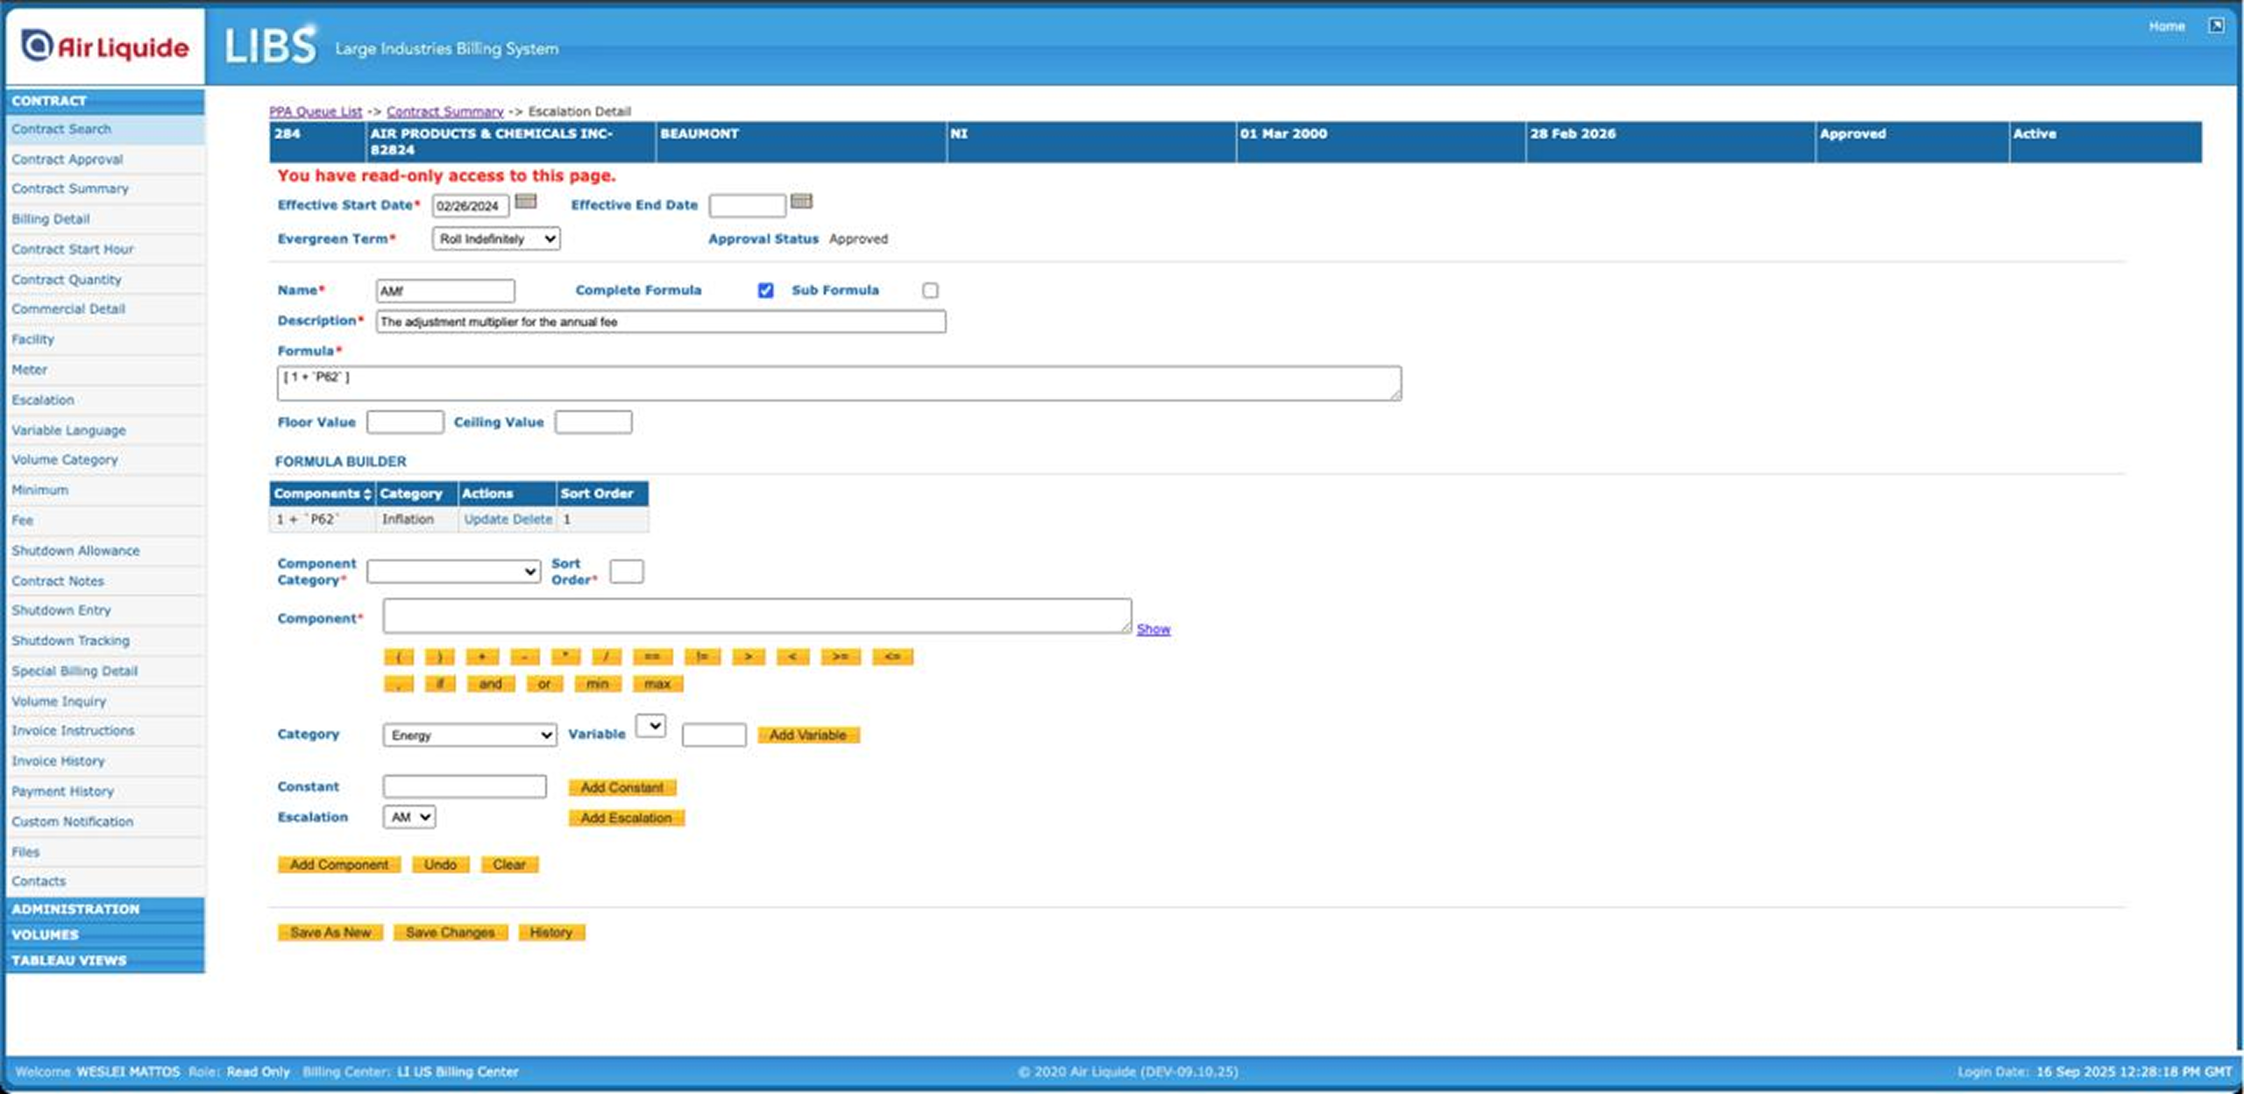Image resolution: width=2244 pixels, height=1094 pixels.
Task: Click the Air Liquide logo
Action: (101, 46)
